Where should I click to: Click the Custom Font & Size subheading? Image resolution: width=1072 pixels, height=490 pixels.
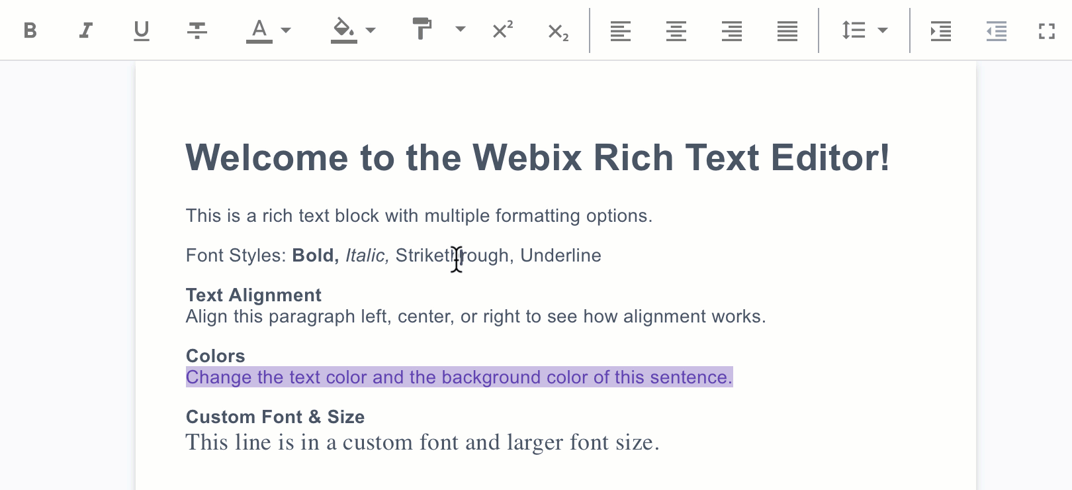275,417
